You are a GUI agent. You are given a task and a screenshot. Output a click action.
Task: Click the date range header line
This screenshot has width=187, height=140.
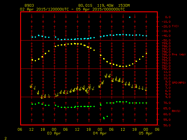click(72, 9)
